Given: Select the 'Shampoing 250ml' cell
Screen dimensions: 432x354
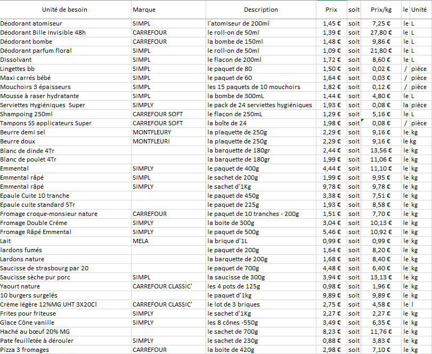Looking at the screenshot, I should point(66,115).
